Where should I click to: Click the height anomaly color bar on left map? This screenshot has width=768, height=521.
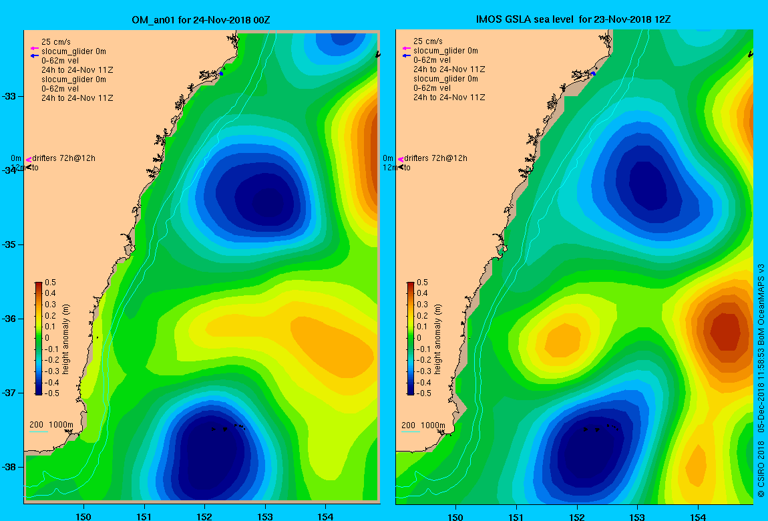39,339
